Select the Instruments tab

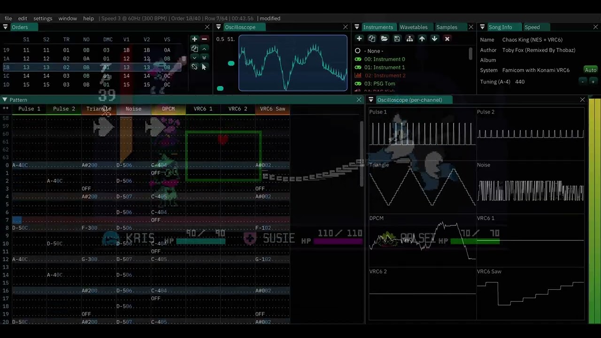[x=378, y=27]
